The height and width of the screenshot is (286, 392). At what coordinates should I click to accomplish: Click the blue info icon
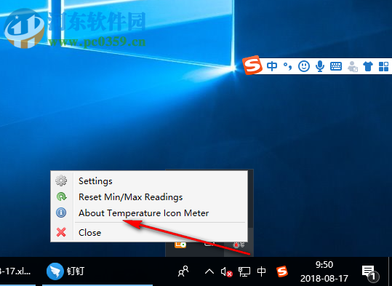click(61, 212)
